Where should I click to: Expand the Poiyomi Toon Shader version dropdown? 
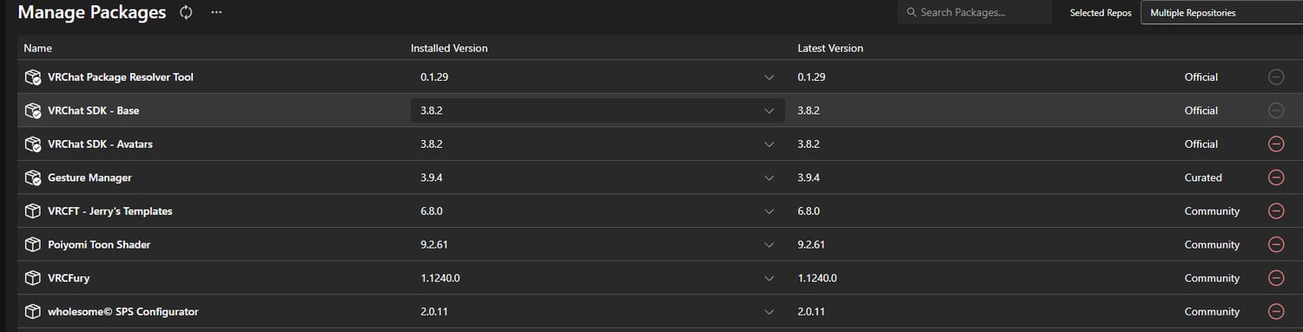(x=598, y=245)
